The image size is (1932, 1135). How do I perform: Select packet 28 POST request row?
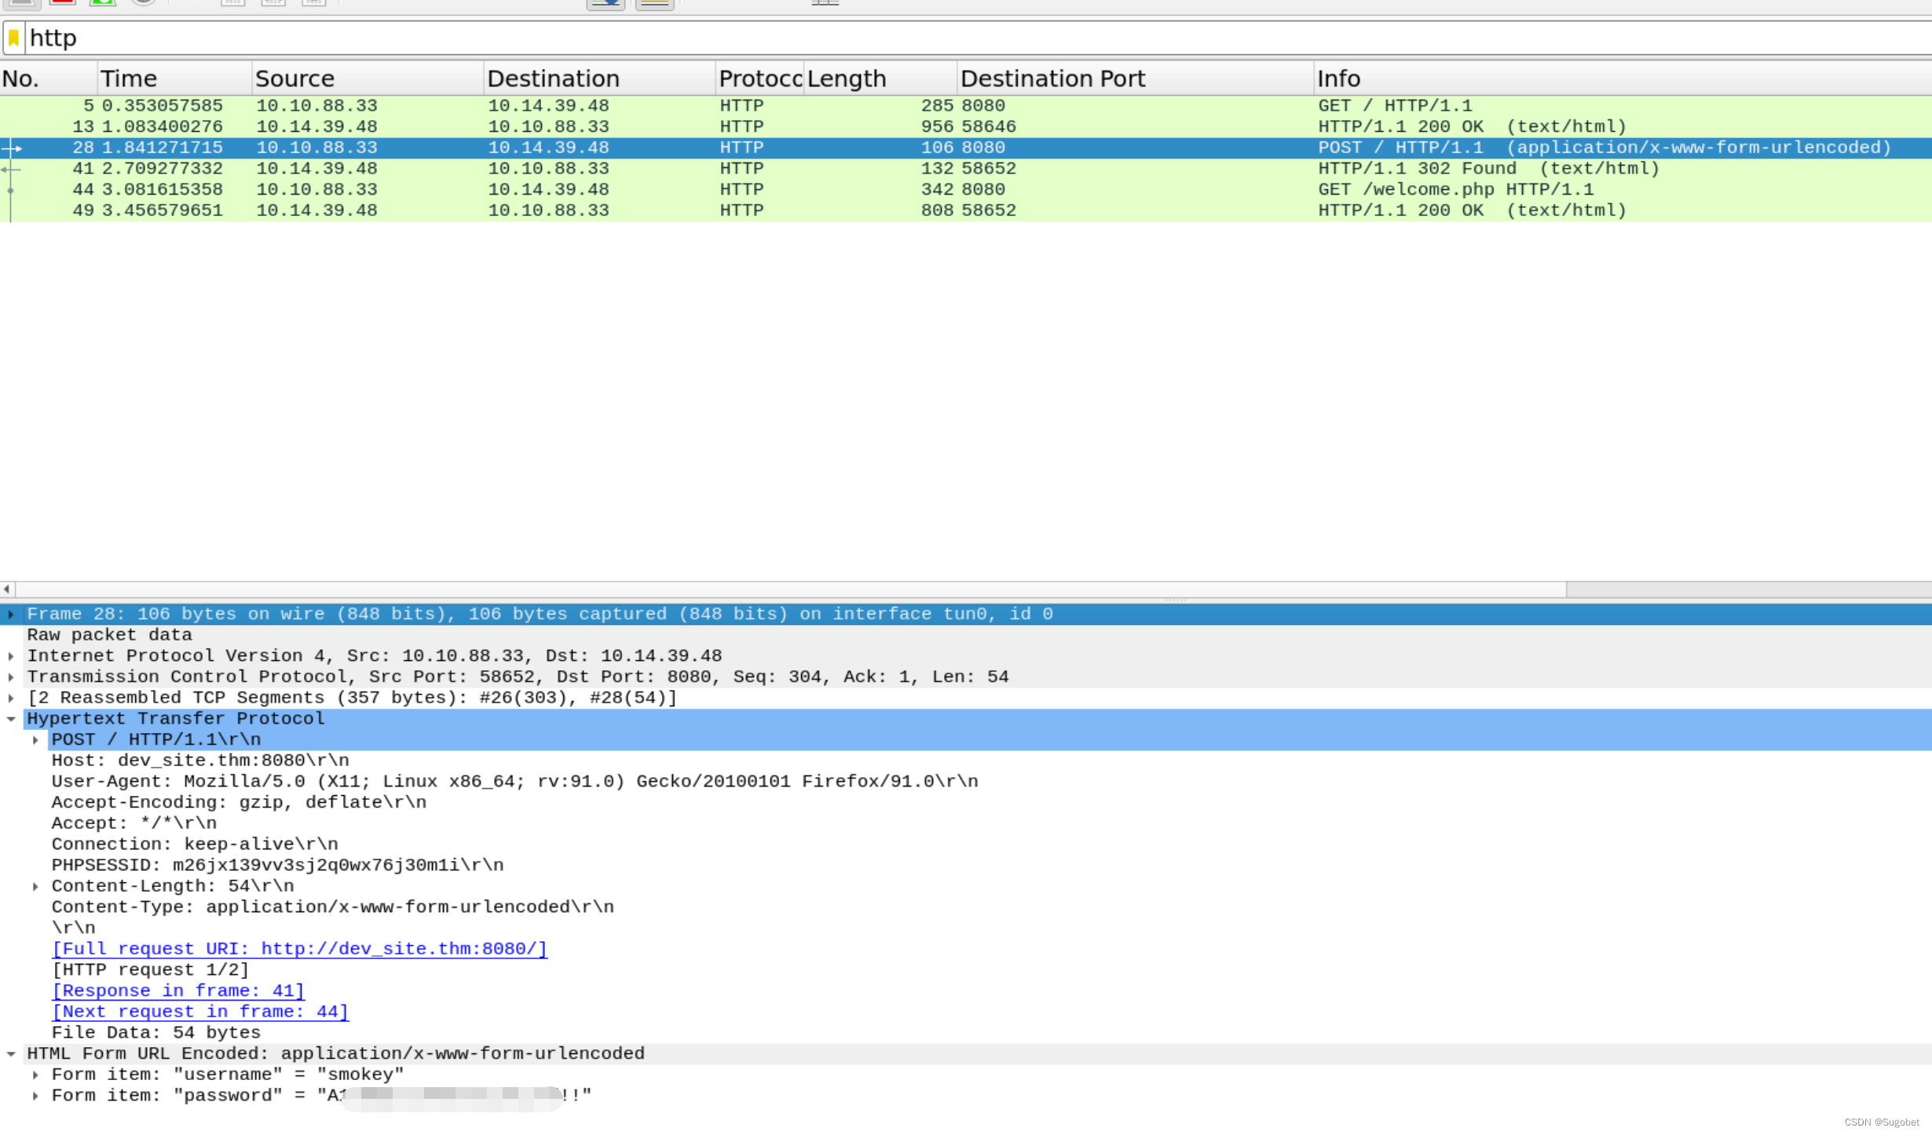click(966, 148)
